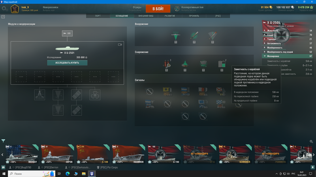Expand the Автономность parameter section

(x=287, y=43)
